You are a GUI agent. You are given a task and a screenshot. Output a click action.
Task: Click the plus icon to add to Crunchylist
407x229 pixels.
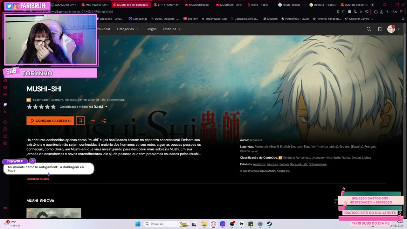click(x=93, y=121)
